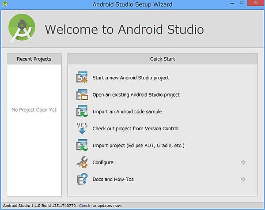Click the VCS checkout icon
Image resolution: width=265 pixels, height=210 pixels.
(83, 128)
